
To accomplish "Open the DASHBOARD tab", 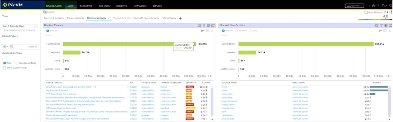I will [x=54, y=6].
